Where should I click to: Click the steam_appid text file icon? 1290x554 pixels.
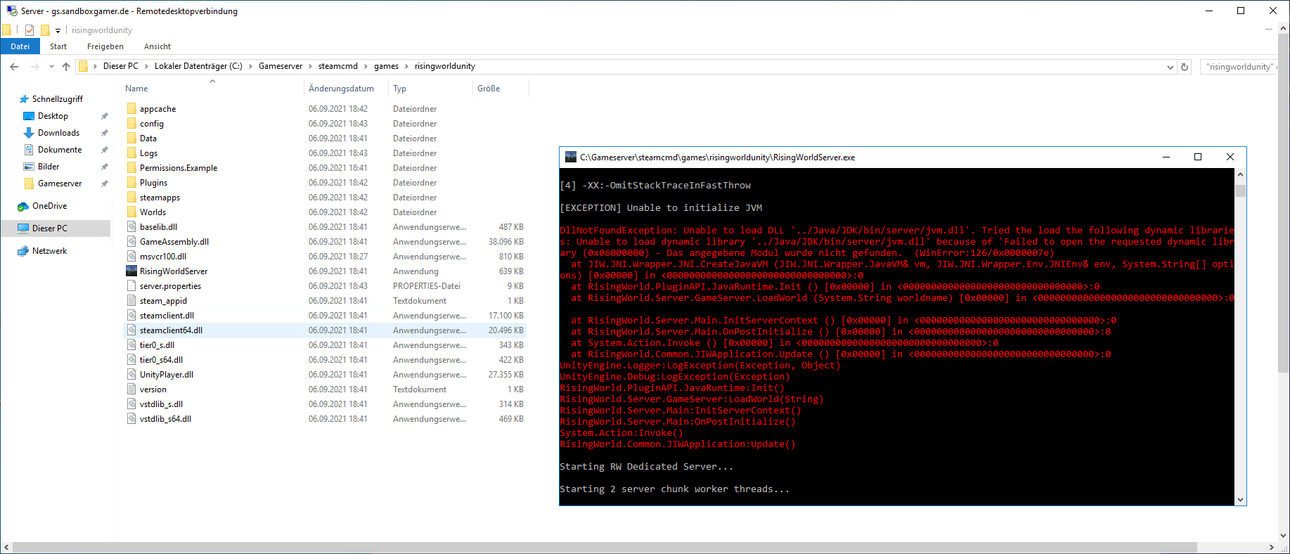coord(131,301)
